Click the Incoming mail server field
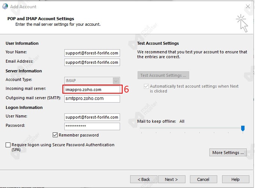The height and width of the screenshot is (188, 255). (92, 90)
